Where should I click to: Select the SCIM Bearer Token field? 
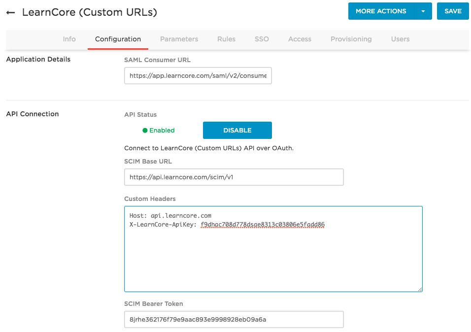[234, 319]
